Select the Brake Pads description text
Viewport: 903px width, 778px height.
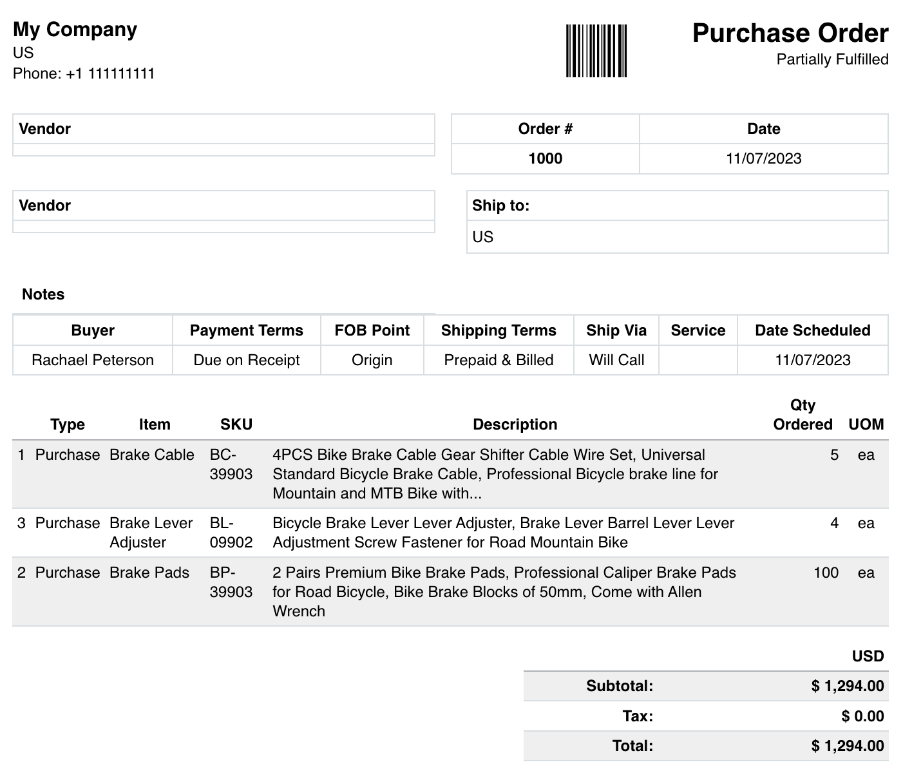coord(504,591)
